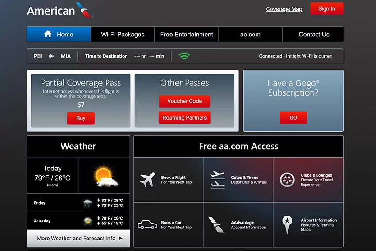Click the AAdvantage tail logo icon
Viewport: 376px width, 251px height.
(217, 224)
